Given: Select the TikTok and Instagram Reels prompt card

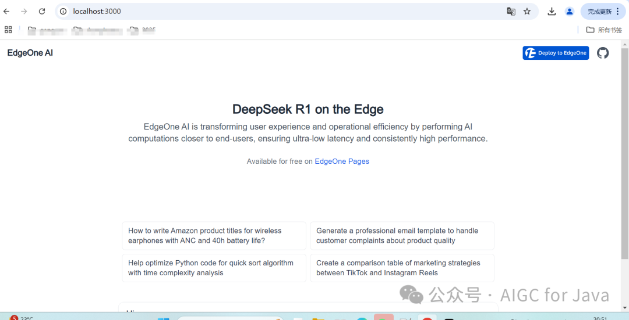Looking at the screenshot, I should (x=402, y=268).
